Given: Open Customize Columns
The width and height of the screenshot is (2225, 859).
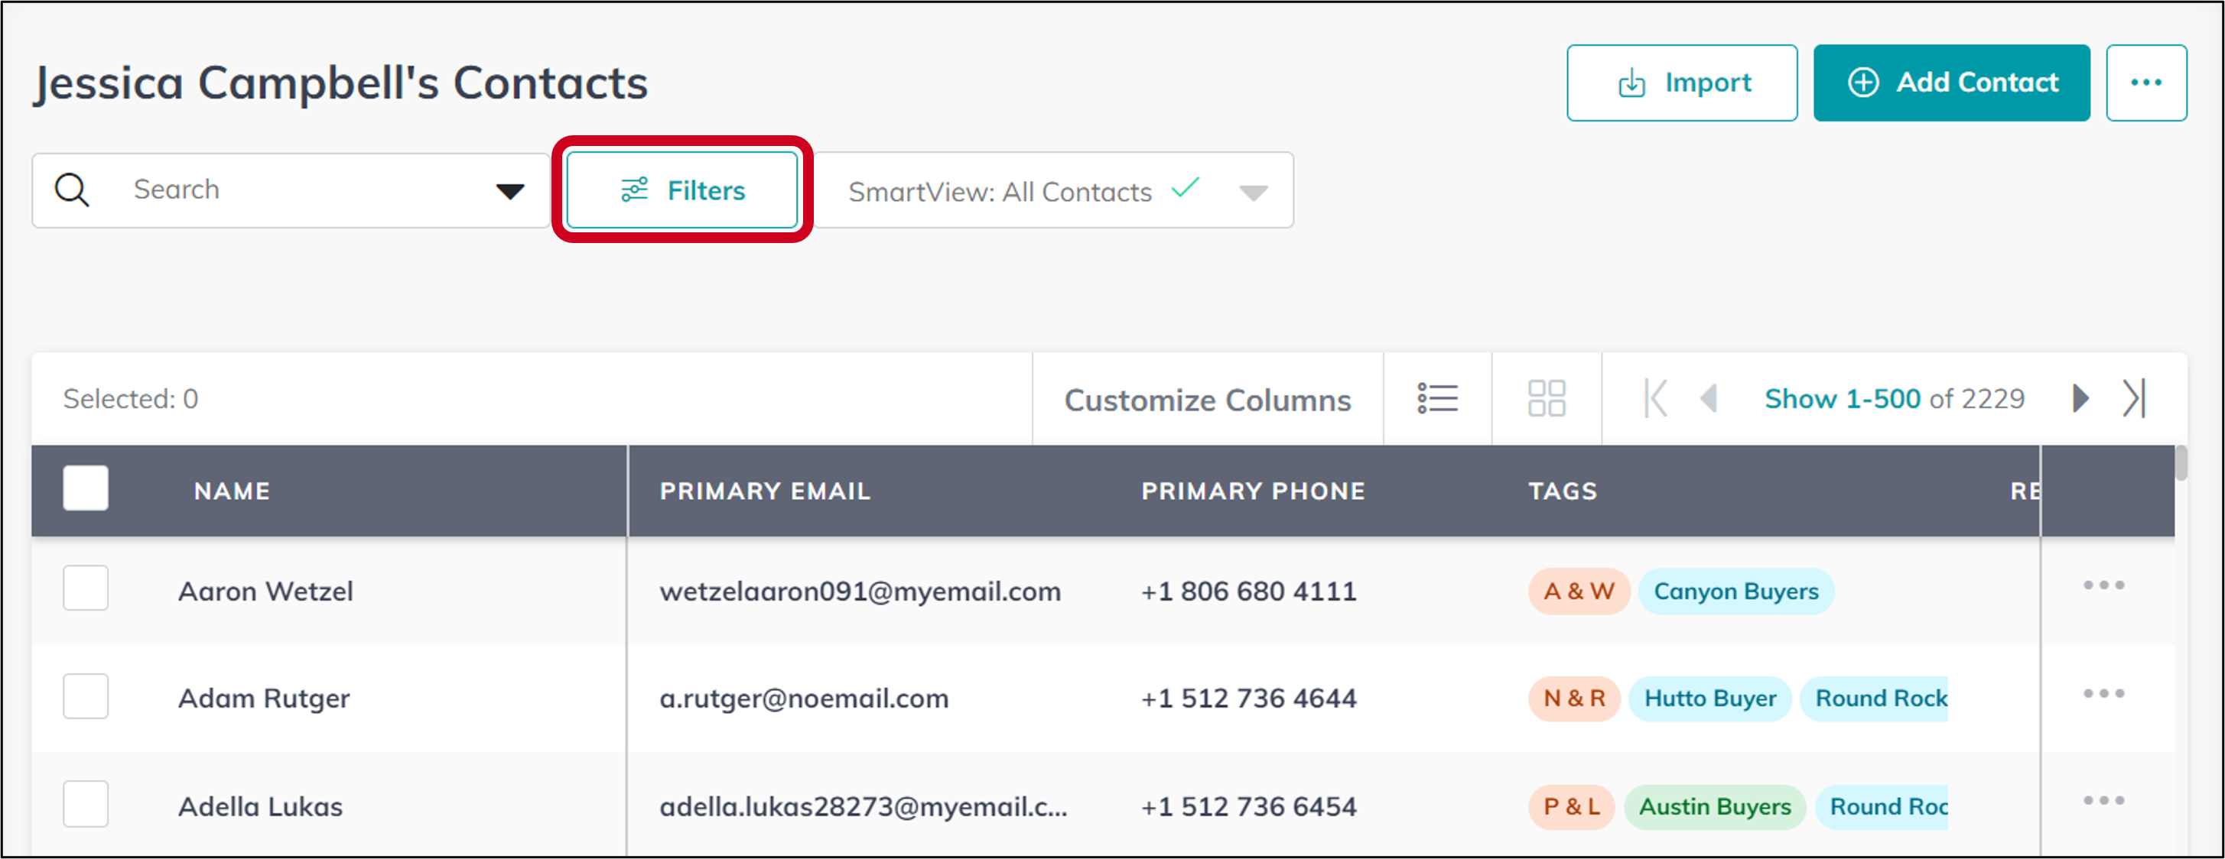Looking at the screenshot, I should (1208, 399).
